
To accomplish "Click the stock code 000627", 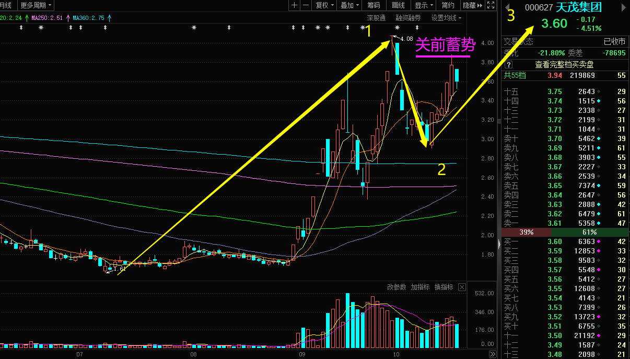I will coord(539,8).
